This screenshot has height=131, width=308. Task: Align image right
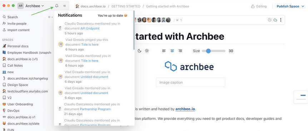click(x=180, y=51)
